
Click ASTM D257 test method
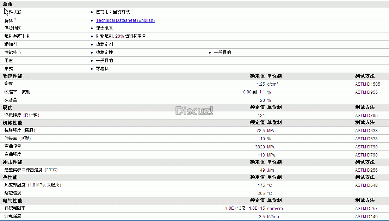366,209
